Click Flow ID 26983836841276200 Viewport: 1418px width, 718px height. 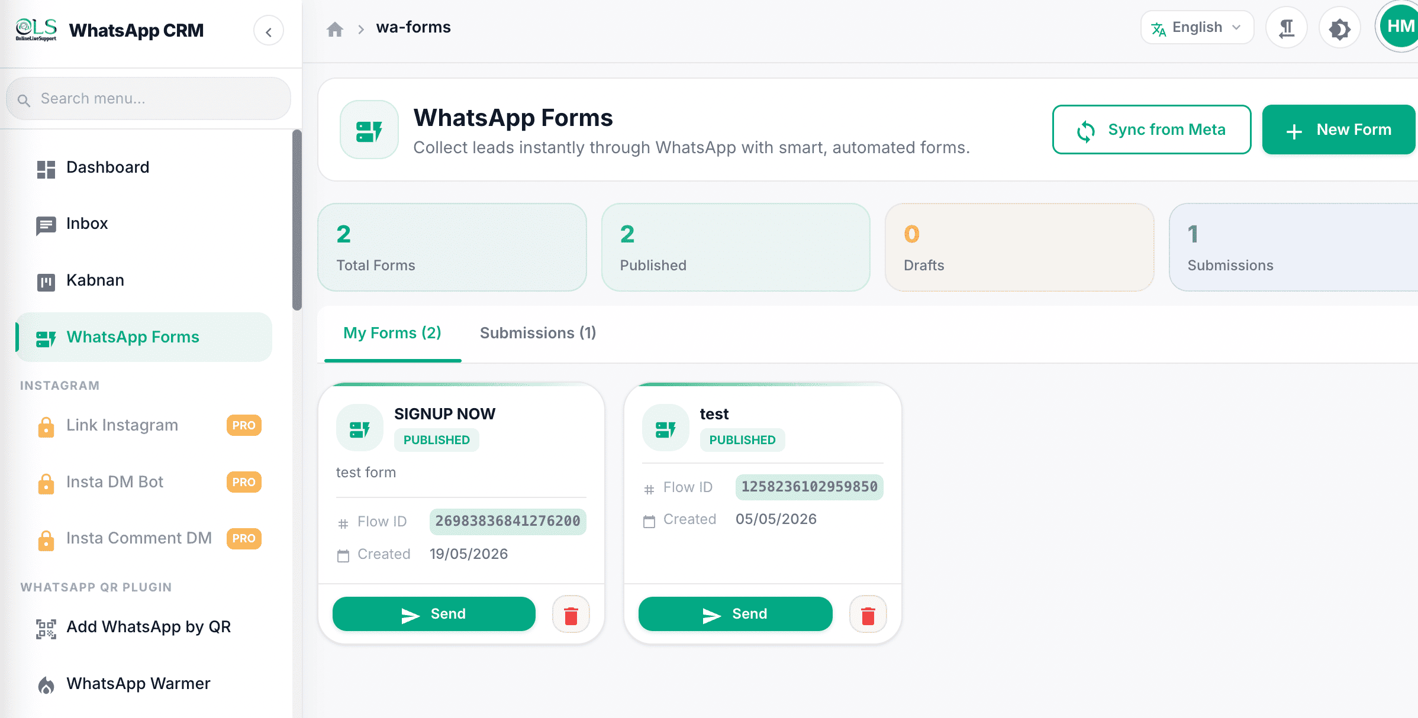pos(508,522)
